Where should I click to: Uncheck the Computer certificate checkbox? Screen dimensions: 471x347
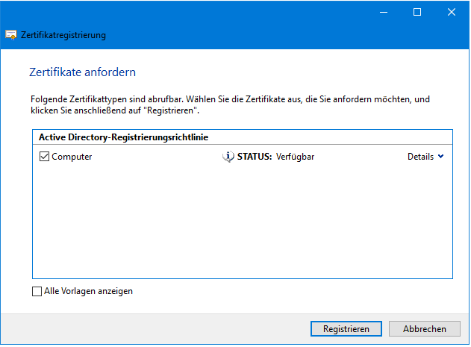(x=44, y=157)
